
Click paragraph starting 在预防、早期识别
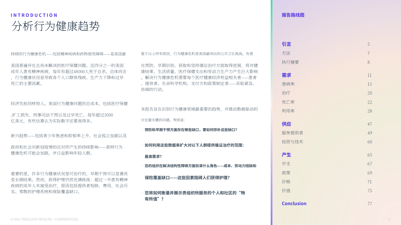199,77
